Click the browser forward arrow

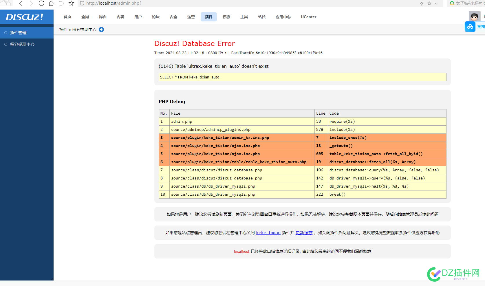click(31, 3)
